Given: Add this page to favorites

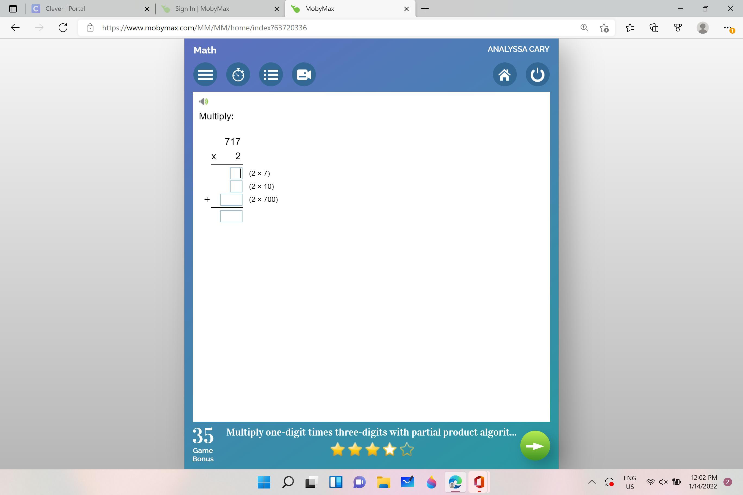Looking at the screenshot, I should [x=604, y=28].
